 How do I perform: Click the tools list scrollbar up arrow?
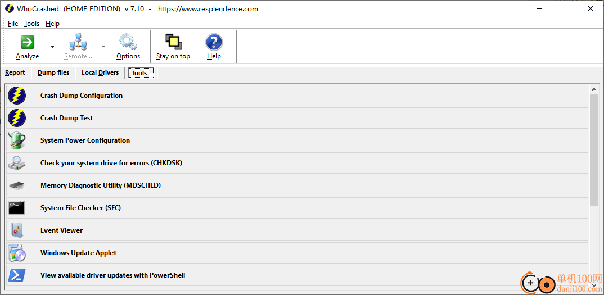(594, 89)
